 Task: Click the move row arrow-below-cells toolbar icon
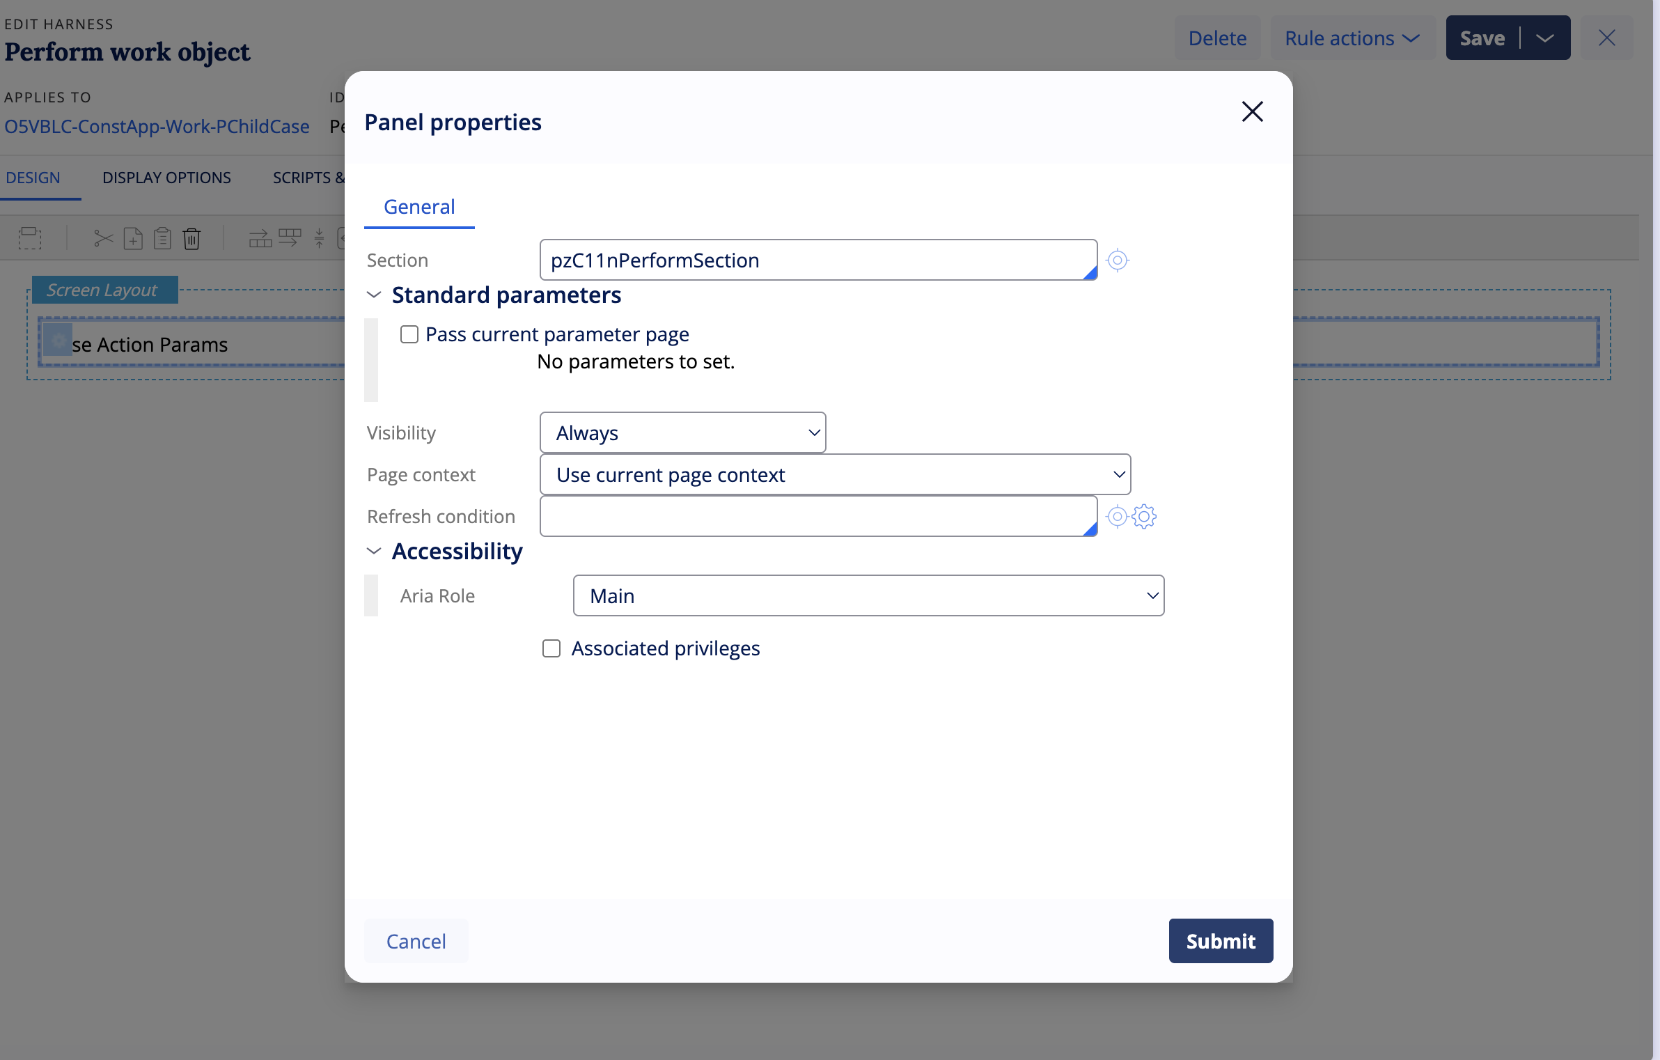(290, 238)
